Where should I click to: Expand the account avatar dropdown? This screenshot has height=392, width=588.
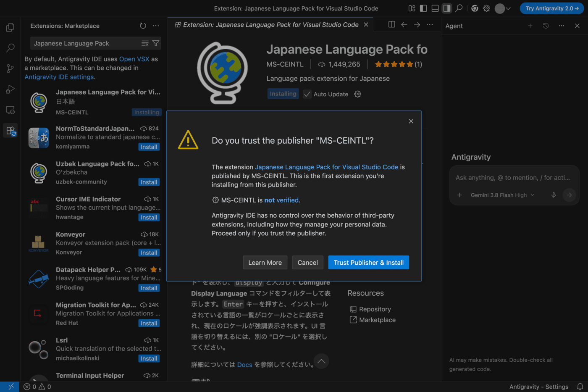503,8
